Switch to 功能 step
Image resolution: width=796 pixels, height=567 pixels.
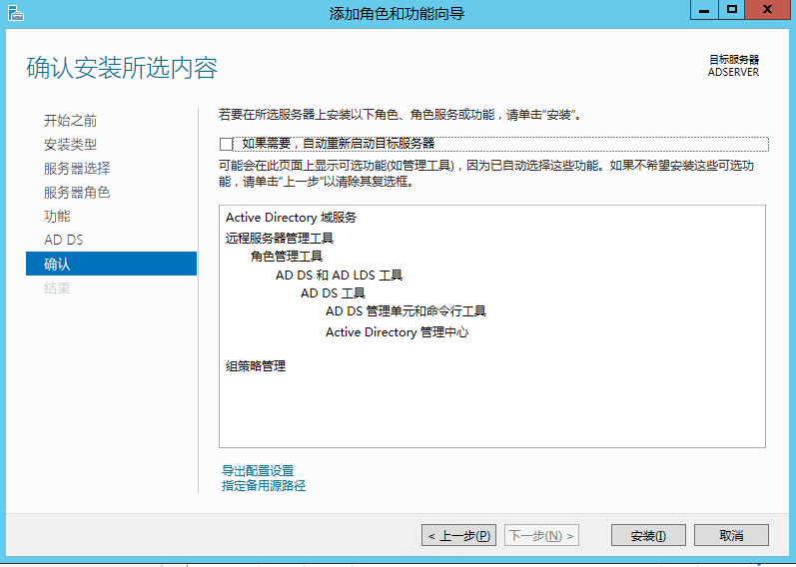57,217
